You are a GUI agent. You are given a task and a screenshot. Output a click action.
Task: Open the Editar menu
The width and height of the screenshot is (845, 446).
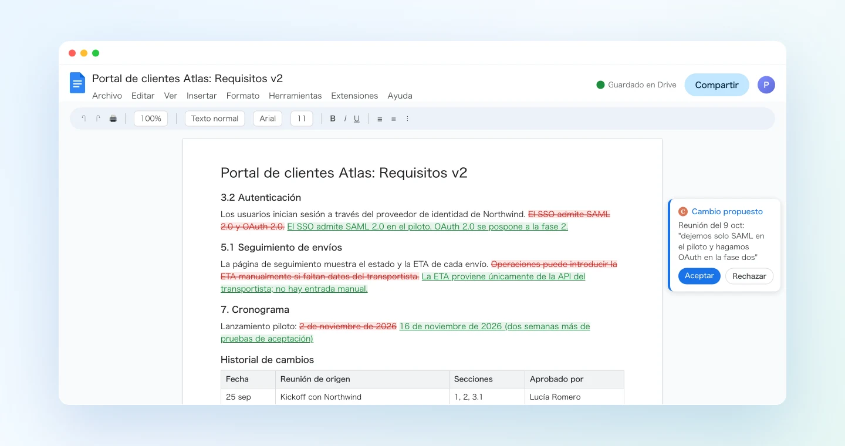pyautogui.click(x=143, y=96)
